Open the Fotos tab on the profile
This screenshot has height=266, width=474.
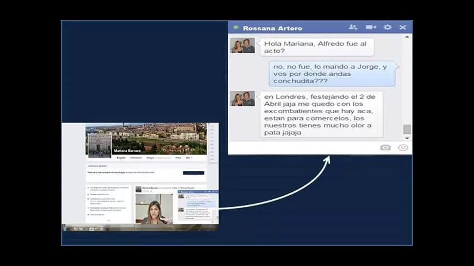[178, 158]
